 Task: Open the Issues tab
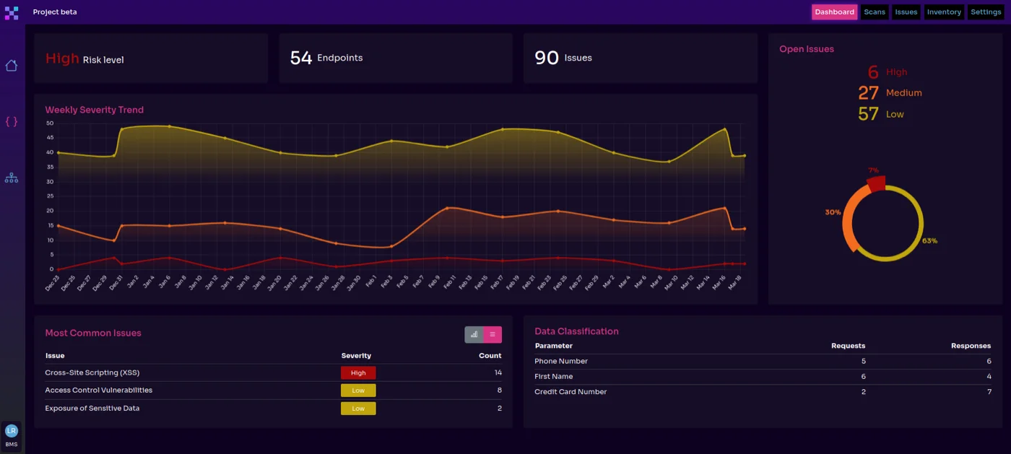(906, 12)
